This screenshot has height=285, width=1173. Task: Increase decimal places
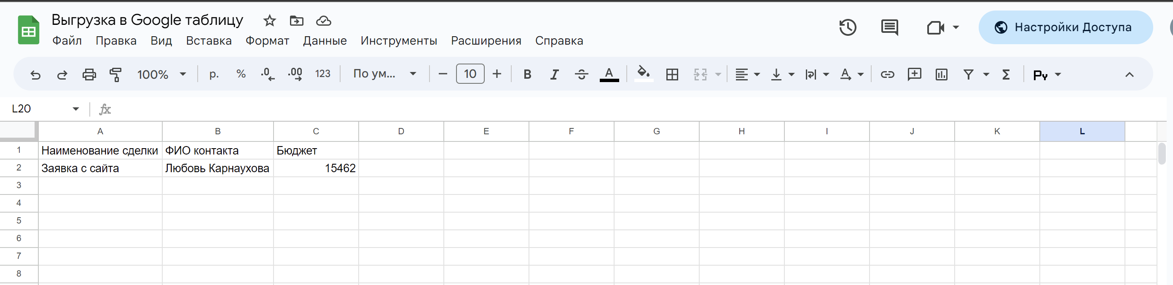tap(295, 74)
